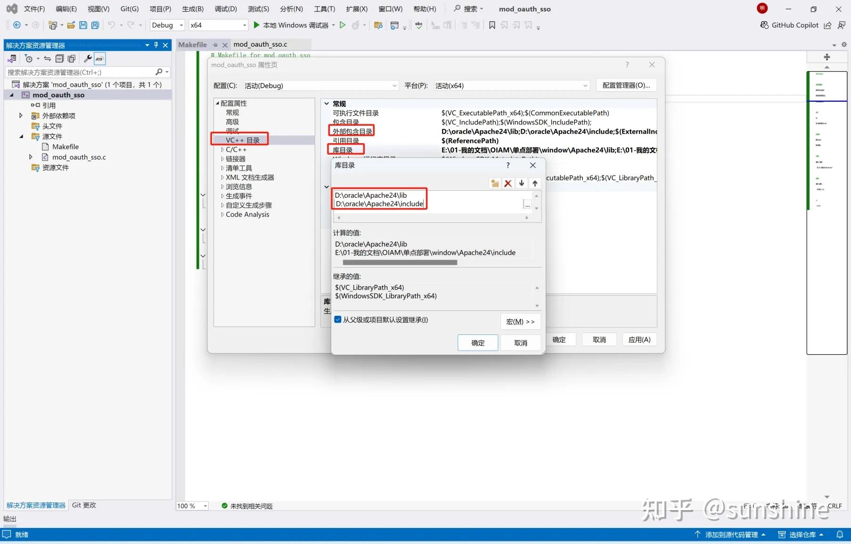The image size is (851, 544).
Task: Add a new line in the 库目录 dialog
Action: 494,183
